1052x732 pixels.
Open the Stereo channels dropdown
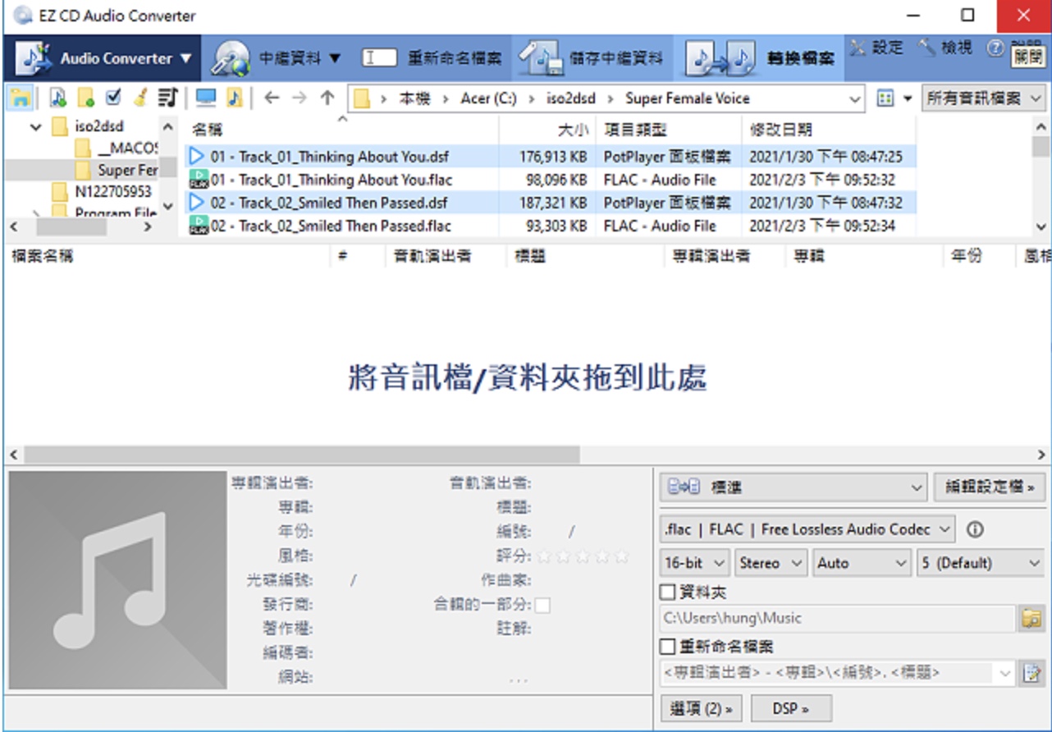coord(771,563)
